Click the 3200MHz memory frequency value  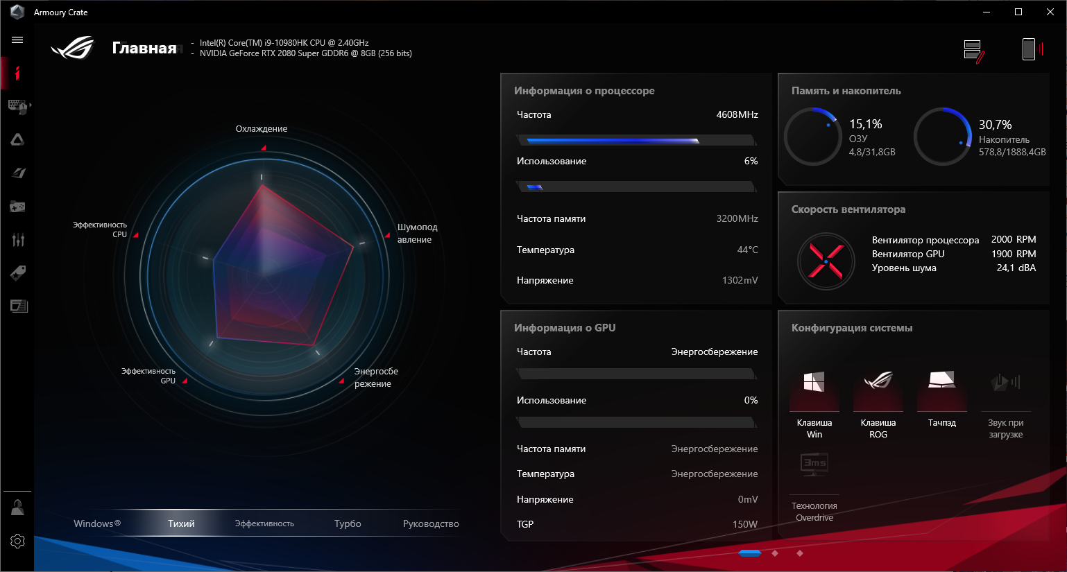pyautogui.click(x=737, y=218)
